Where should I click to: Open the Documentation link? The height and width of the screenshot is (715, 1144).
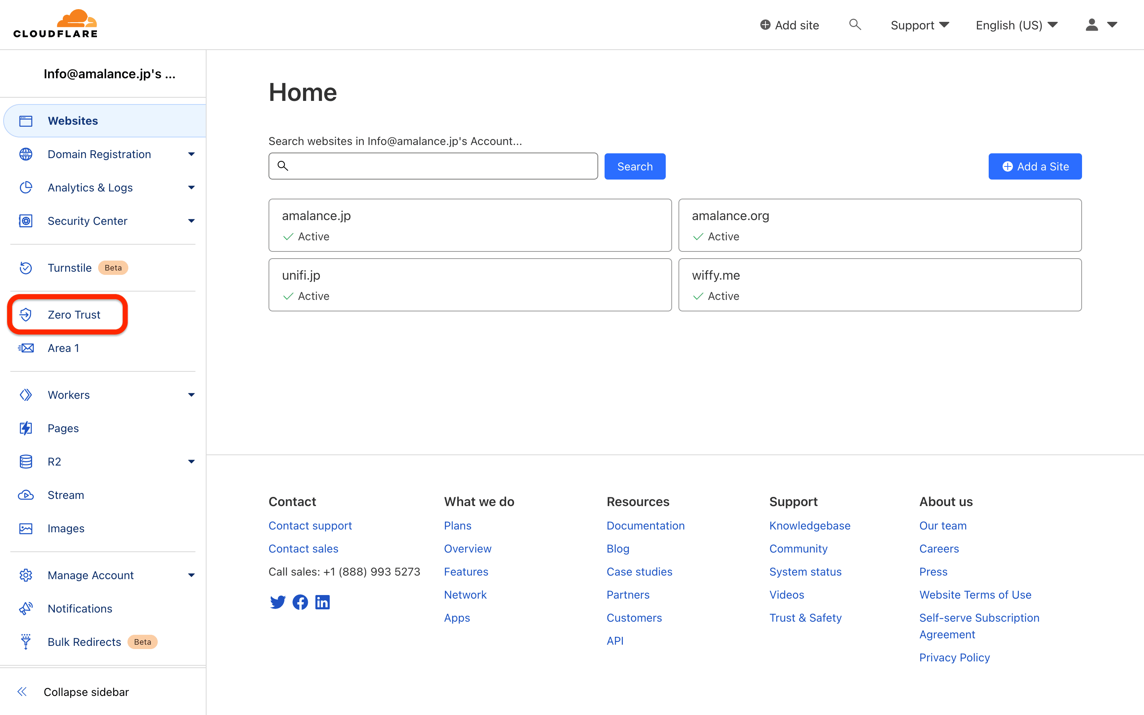pyautogui.click(x=645, y=526)
